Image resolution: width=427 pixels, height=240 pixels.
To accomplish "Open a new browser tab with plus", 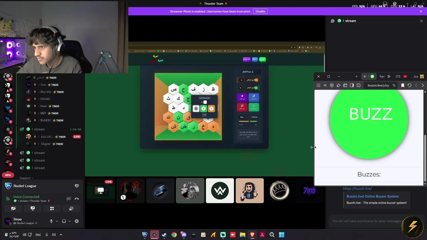I will (356, 76).
